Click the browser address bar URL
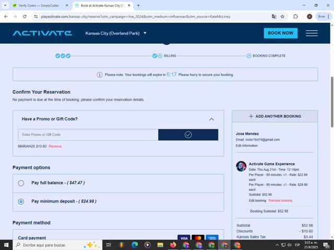 click(136, 17)
